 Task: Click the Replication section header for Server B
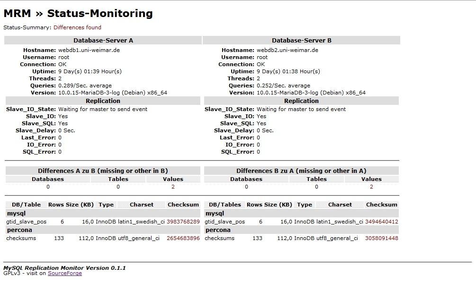click(301, 101)
